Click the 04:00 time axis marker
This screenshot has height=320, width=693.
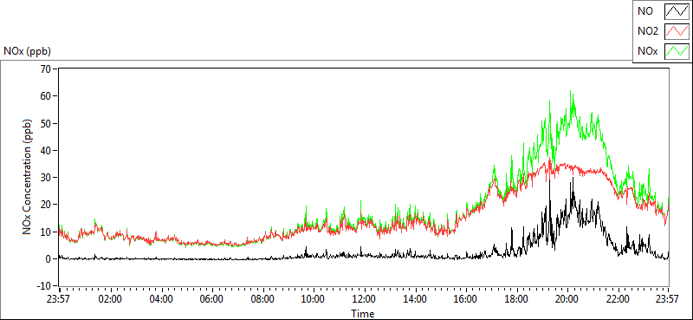coord(161,299)
